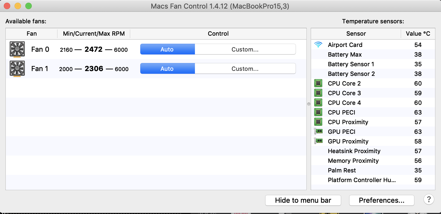The width and height of the screenshot is (441, 214).
Task: Select the Battery Sensor 1 row
Action: 373,64
